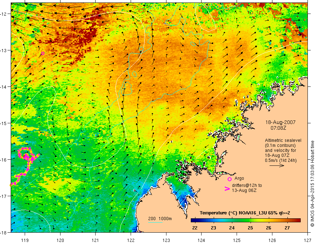The image size is (315, 243).
Task: Click the temperature color bar
Action: [x=246, y=220]
